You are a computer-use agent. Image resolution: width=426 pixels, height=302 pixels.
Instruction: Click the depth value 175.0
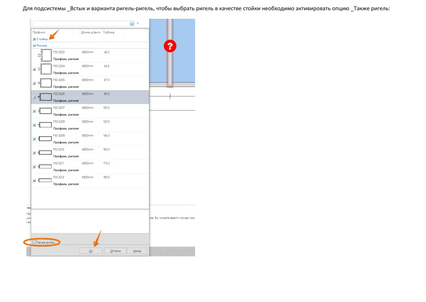[x=106, y=163]
